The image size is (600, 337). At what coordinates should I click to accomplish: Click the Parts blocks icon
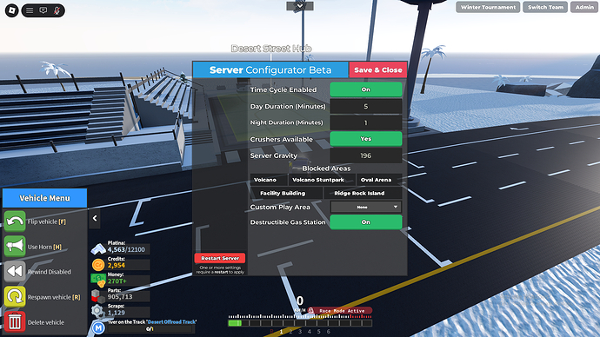(98, 296)
